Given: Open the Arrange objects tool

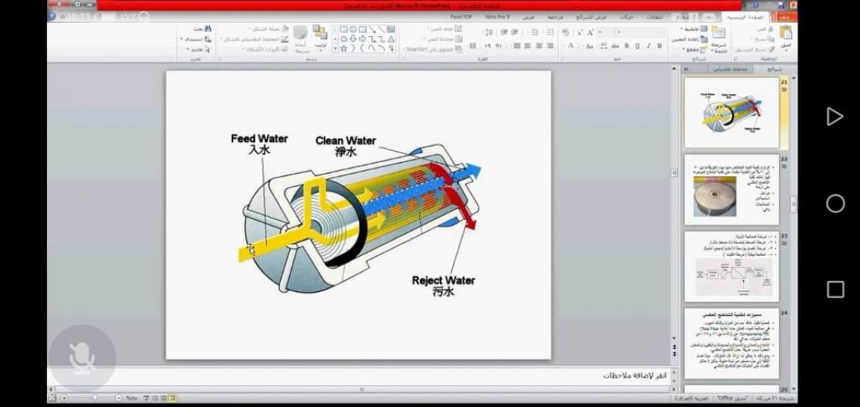Looking at the screenshot, I should click(319, 34).
